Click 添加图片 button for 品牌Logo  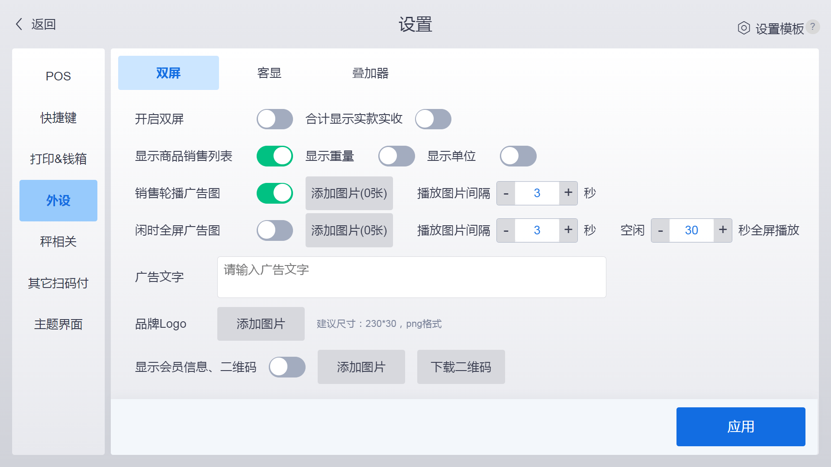[x=261, y=324]
